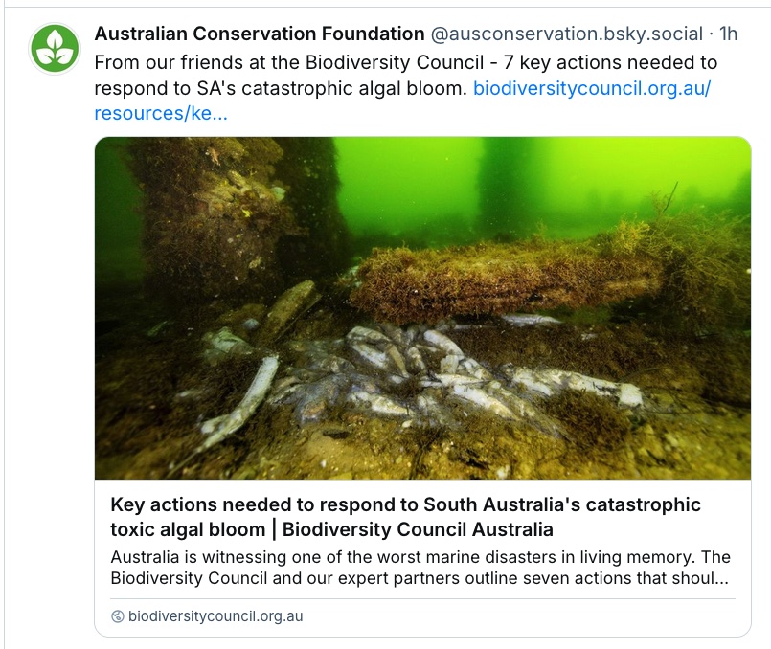Screen dimensions: 771x649
Task: Open the @ausconservation.bsky.social handle
Action: [x=566, y=34]
